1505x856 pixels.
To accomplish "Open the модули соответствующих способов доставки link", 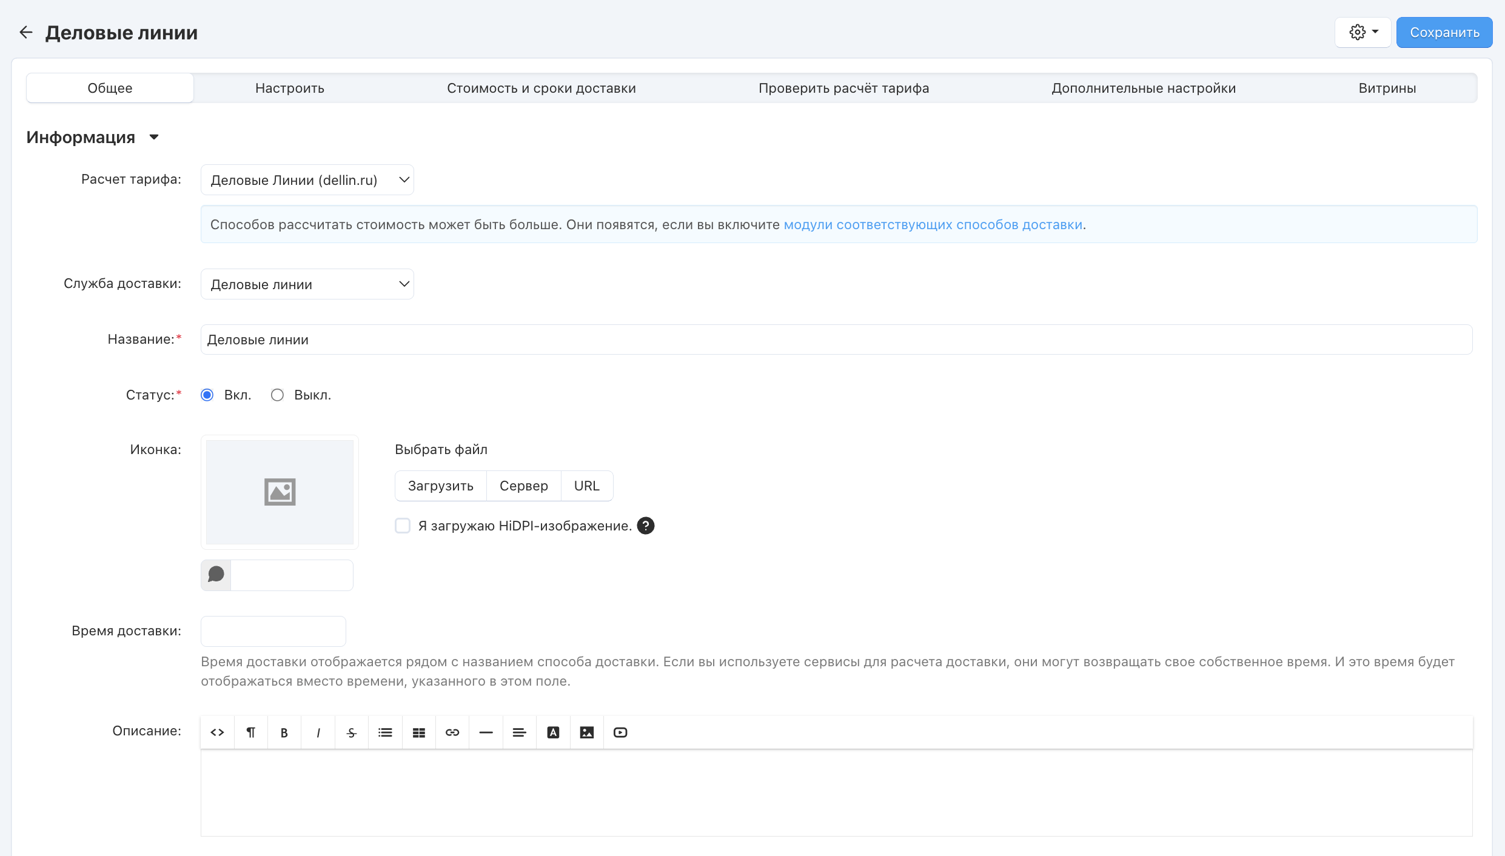I will tap(933, 225).
